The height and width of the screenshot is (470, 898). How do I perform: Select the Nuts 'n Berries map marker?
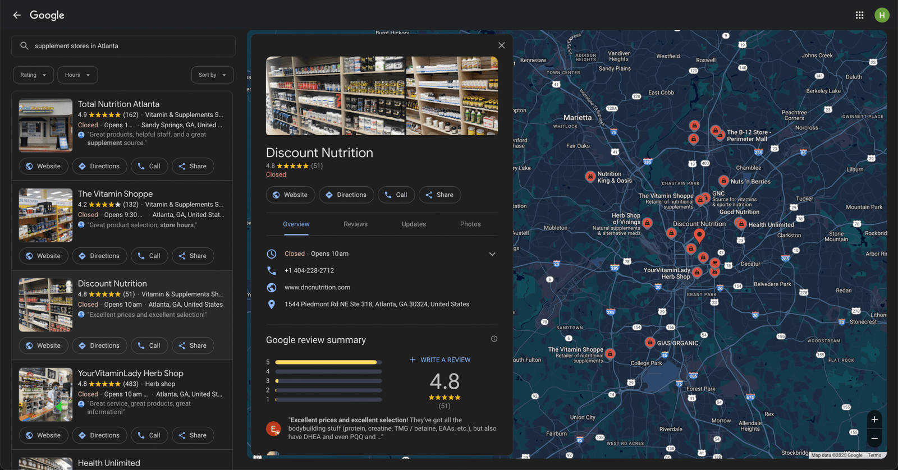pos(723,181)
